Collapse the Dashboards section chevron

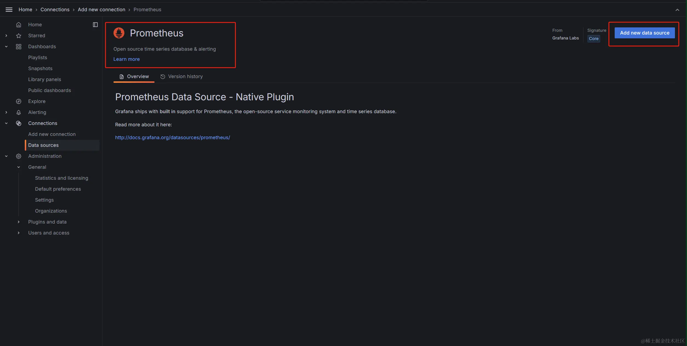6,47
